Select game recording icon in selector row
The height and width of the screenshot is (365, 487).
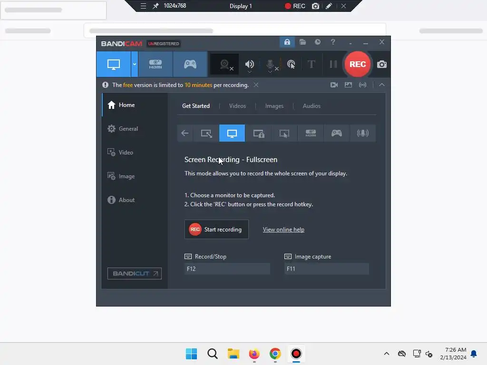(x=336, y=133)
